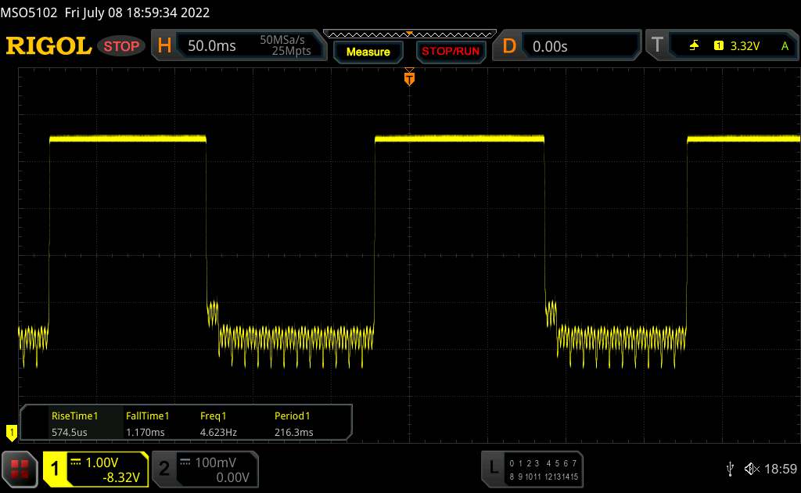The width and height of the screenshot is (801, 493).
Task: Click the red STOP status indicator
Action: coord(121,46)
